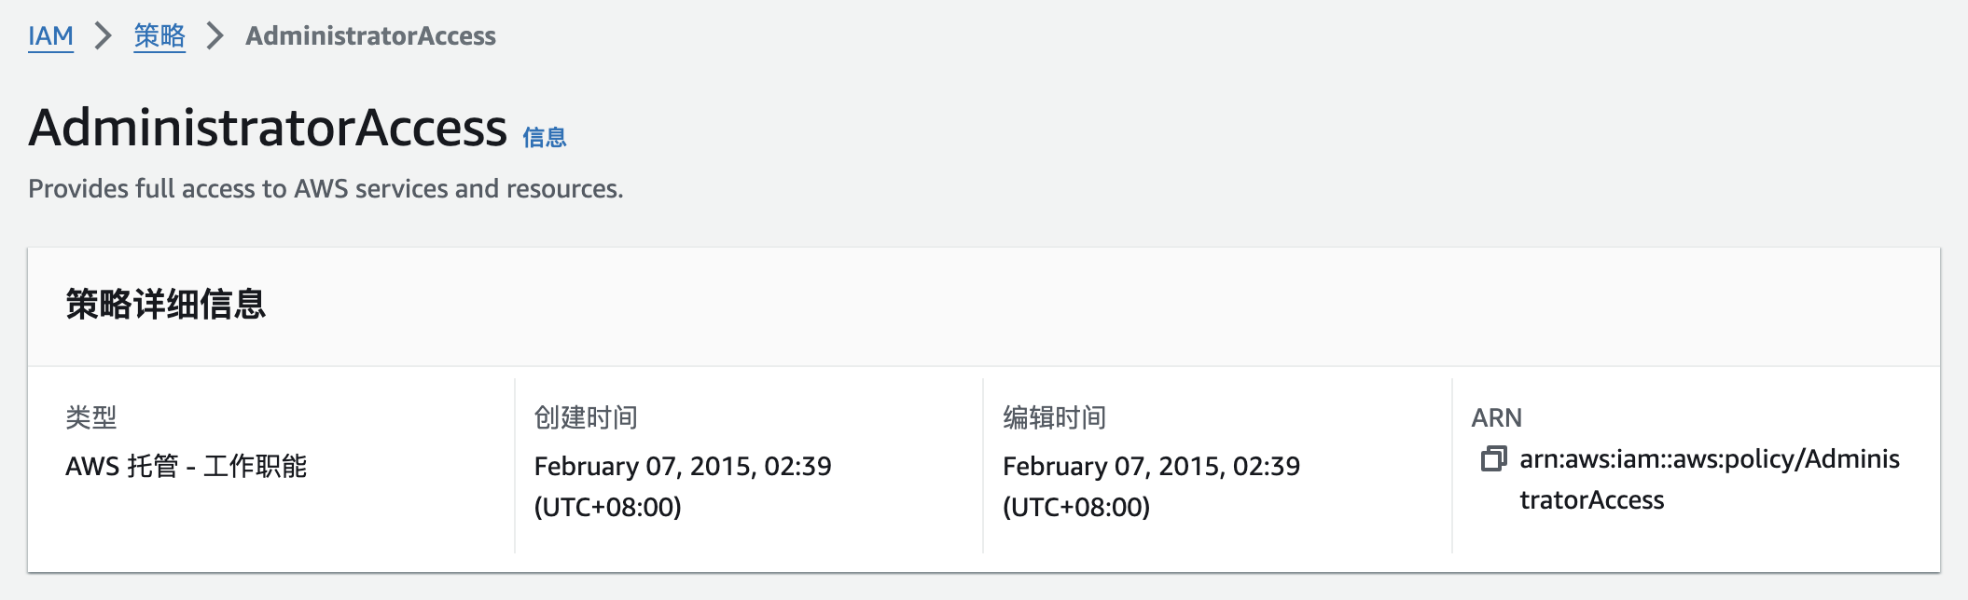Select the "AWS 托管 - 工作职能" type value
The height and width of the screenshot is (600, 1968).
pos(187,466)
